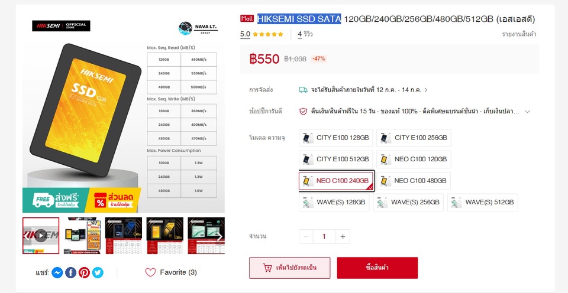This screenshot has width=568, height=293.
Task: Share product on Twitter
Action: (x=98, y=272)
